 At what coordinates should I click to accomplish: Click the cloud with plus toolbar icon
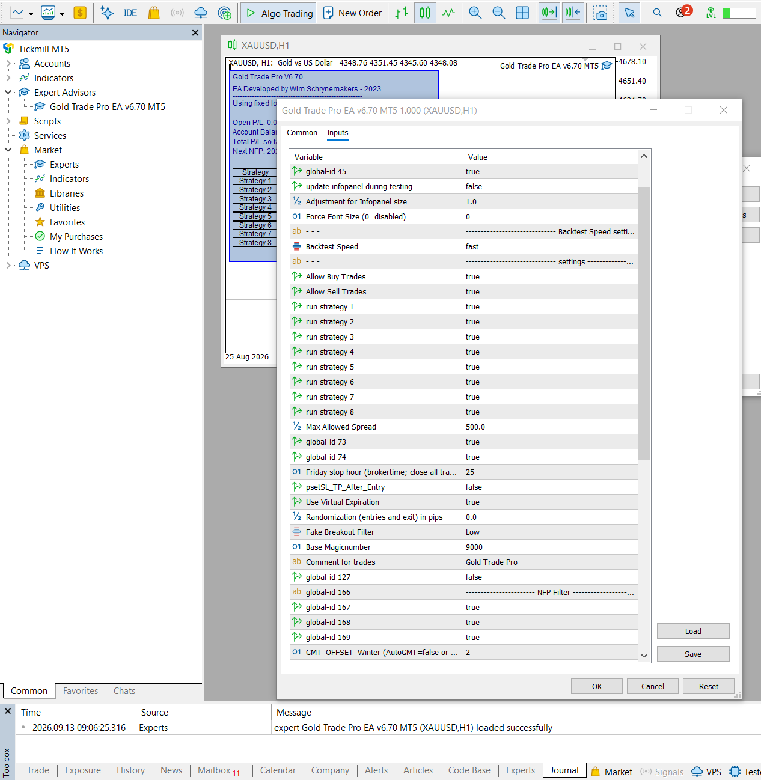click(224, 13)
